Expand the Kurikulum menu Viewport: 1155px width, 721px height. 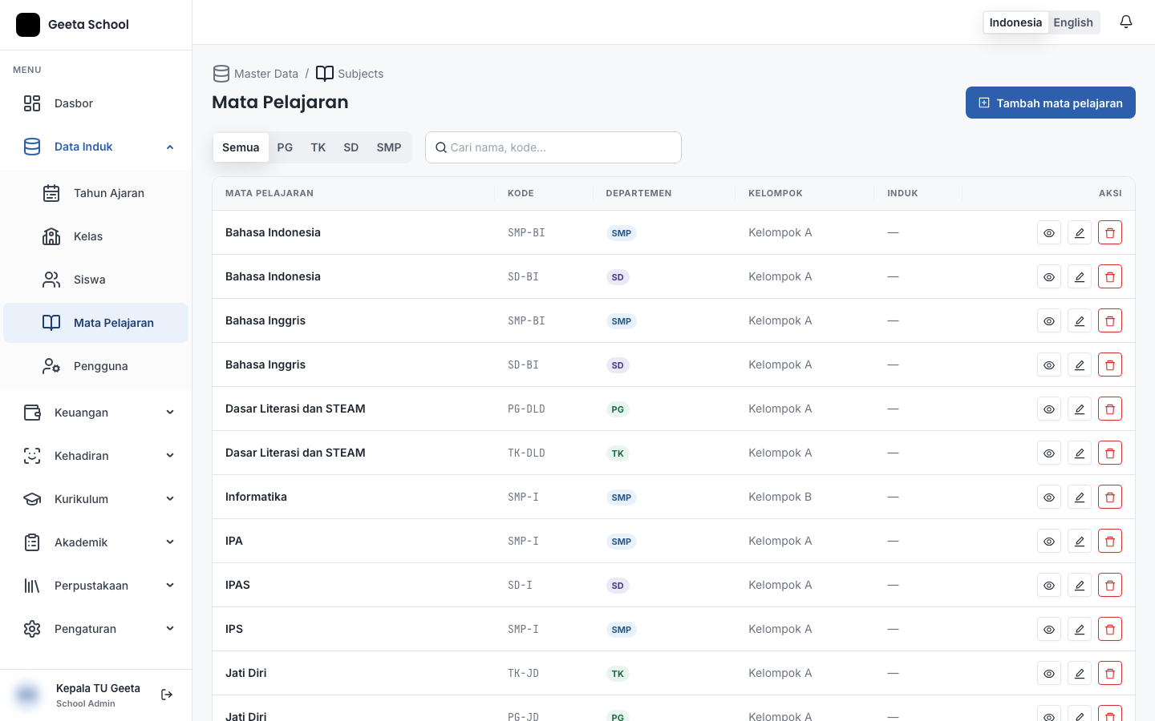tap(96, 499)
